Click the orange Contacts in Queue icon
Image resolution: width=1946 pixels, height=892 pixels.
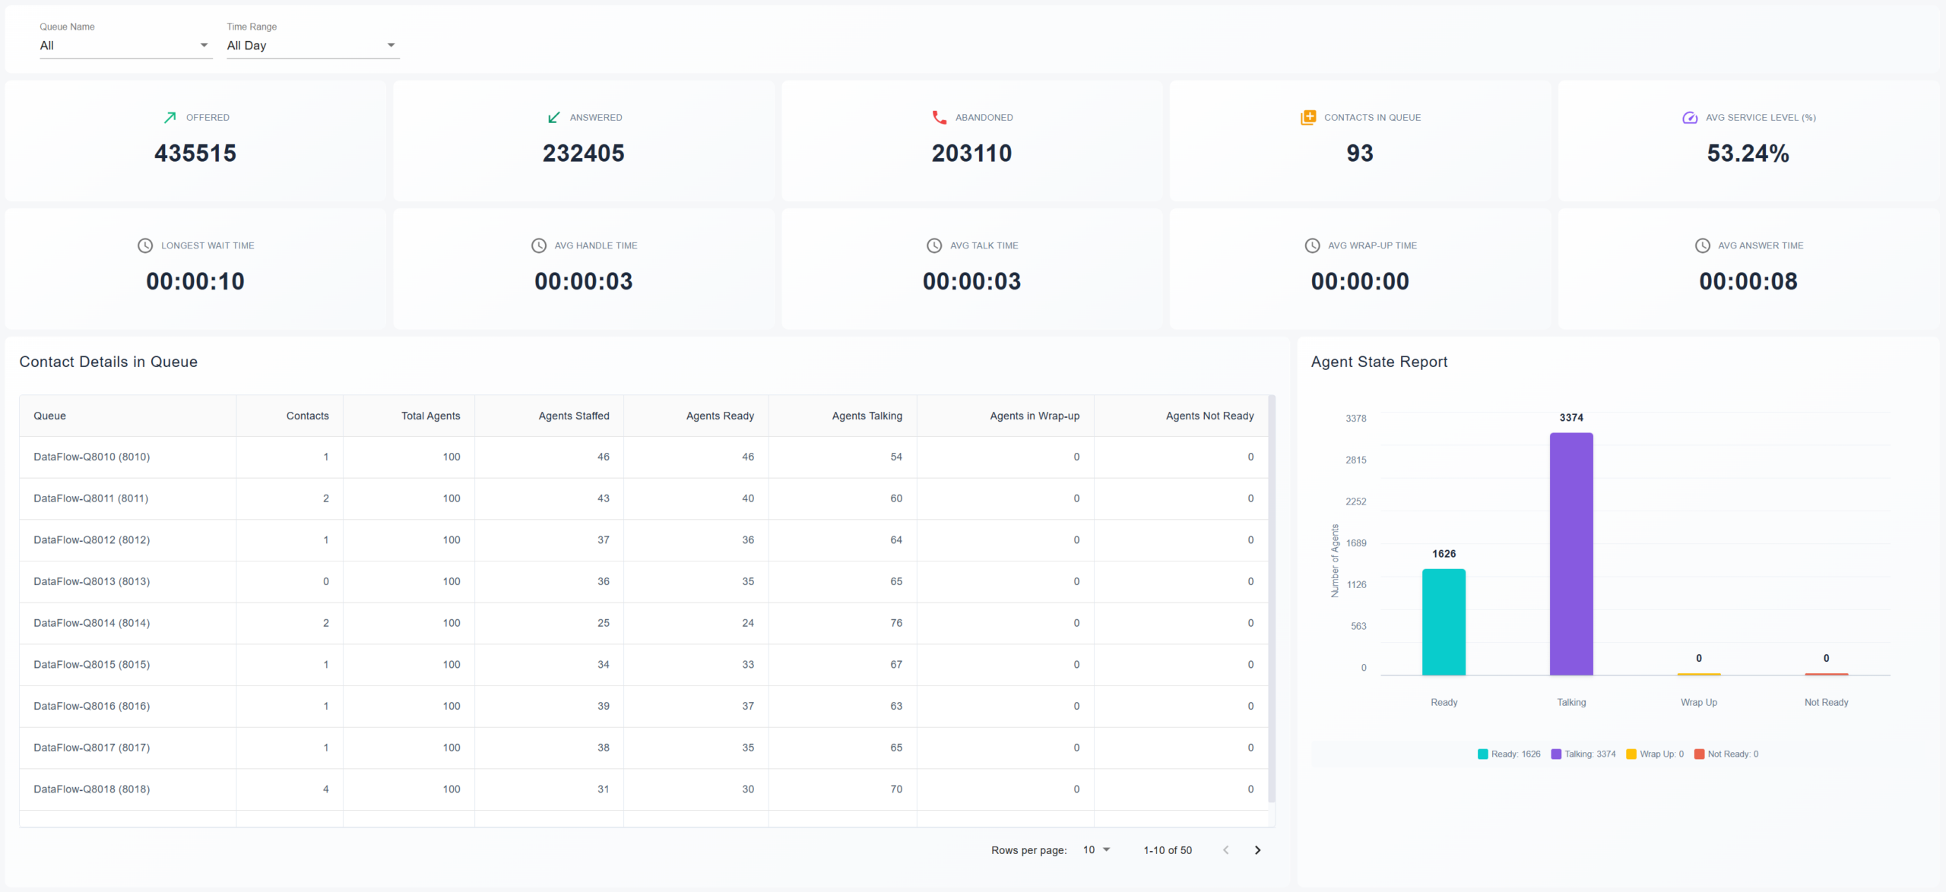click(1307, 117)
